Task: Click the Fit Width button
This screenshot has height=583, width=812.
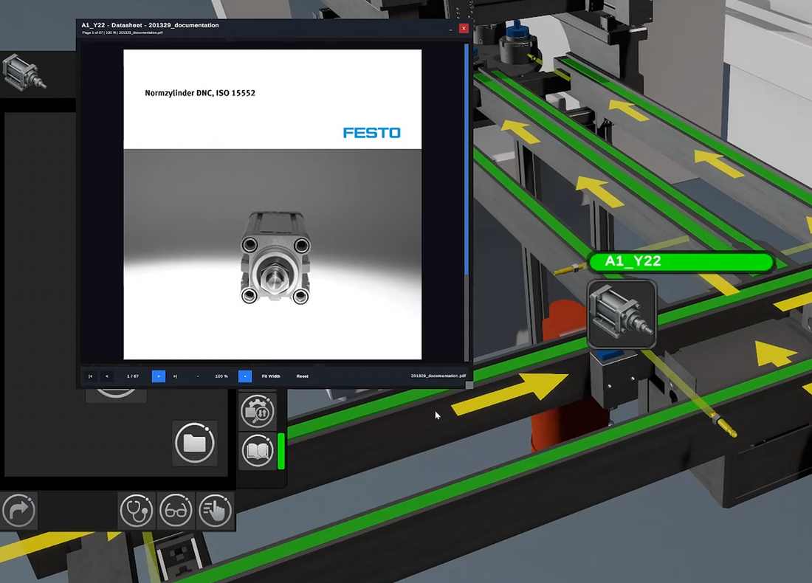Action: point(271,376)
